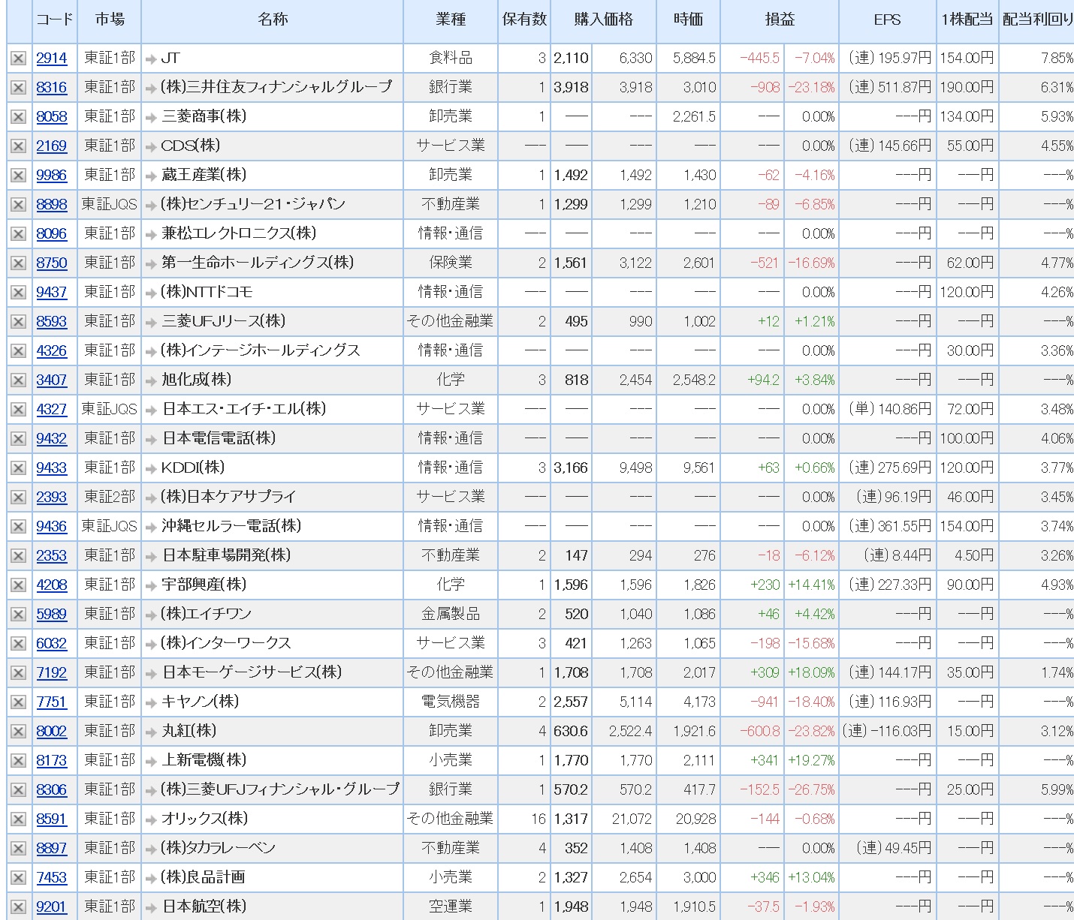Viewport: 1074px width, 920px height.
Task: Click the (連) -116.03円 EPS cell
Action: coord(886,731)
